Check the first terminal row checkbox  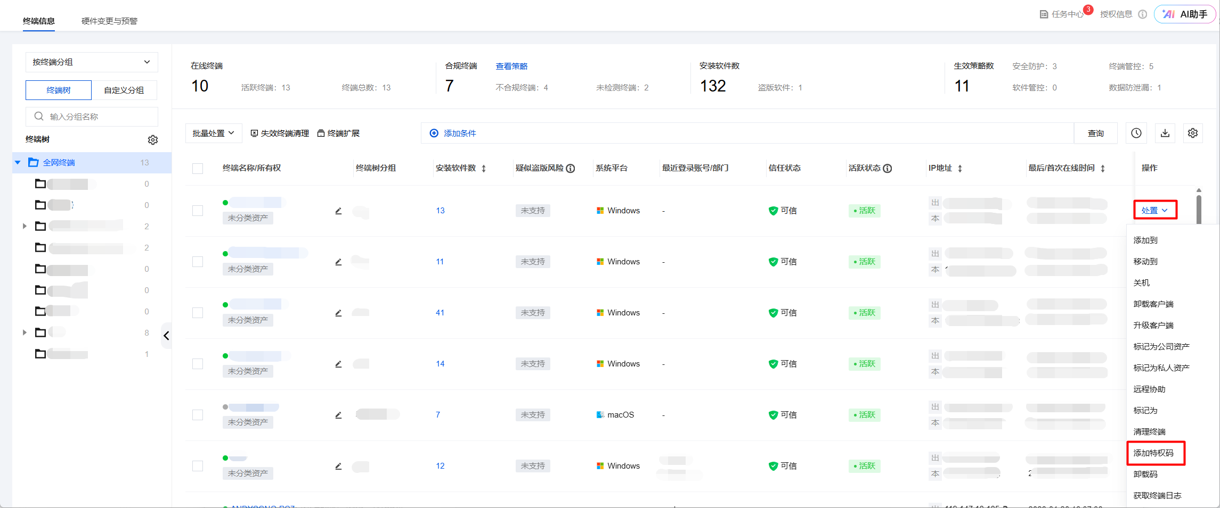pyautogui.click(x=198, y=211)
